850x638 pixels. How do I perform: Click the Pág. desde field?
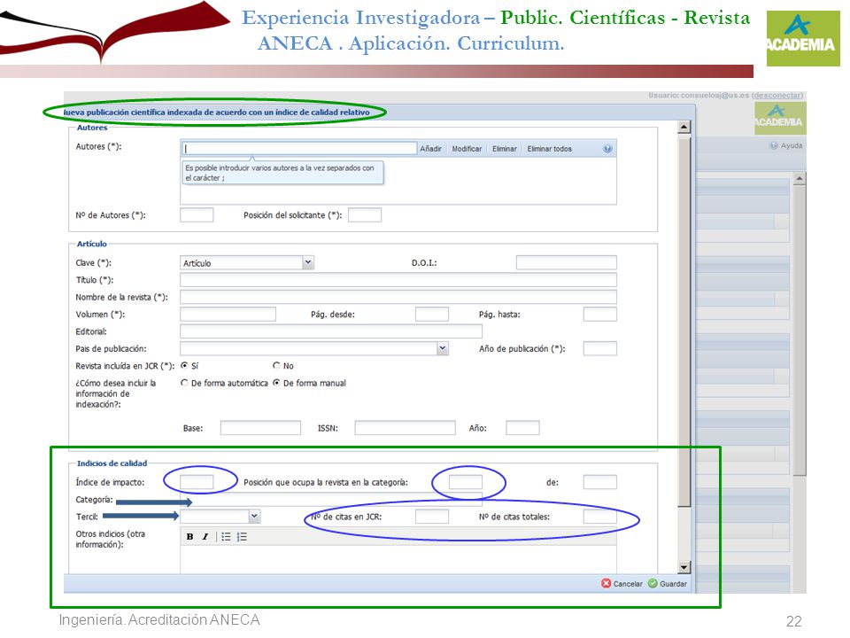click(431, 314)
